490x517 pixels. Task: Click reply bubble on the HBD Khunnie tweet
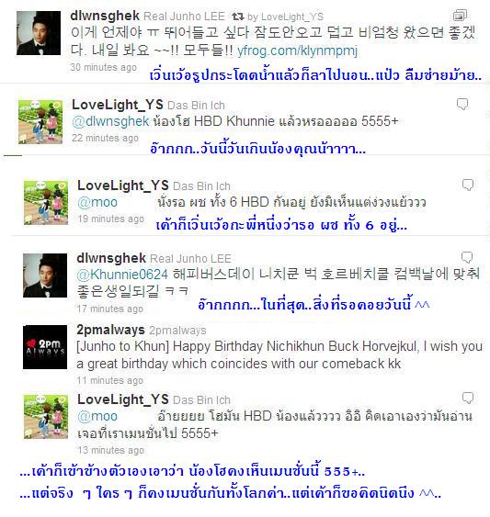coord(462,104)
